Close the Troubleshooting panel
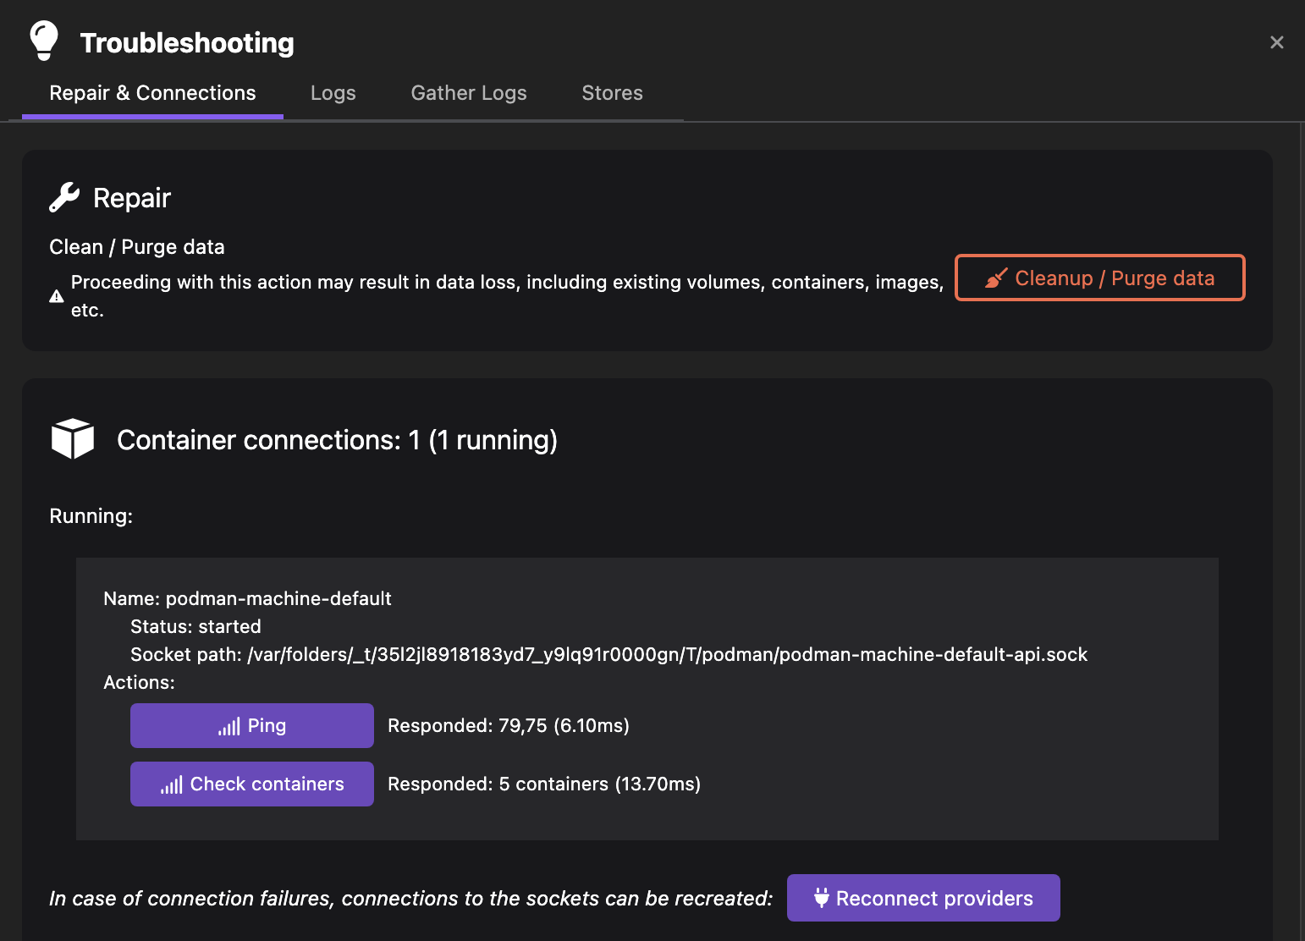The height and width of the screenshot is (941, 1305). (x=1276, y=42)
